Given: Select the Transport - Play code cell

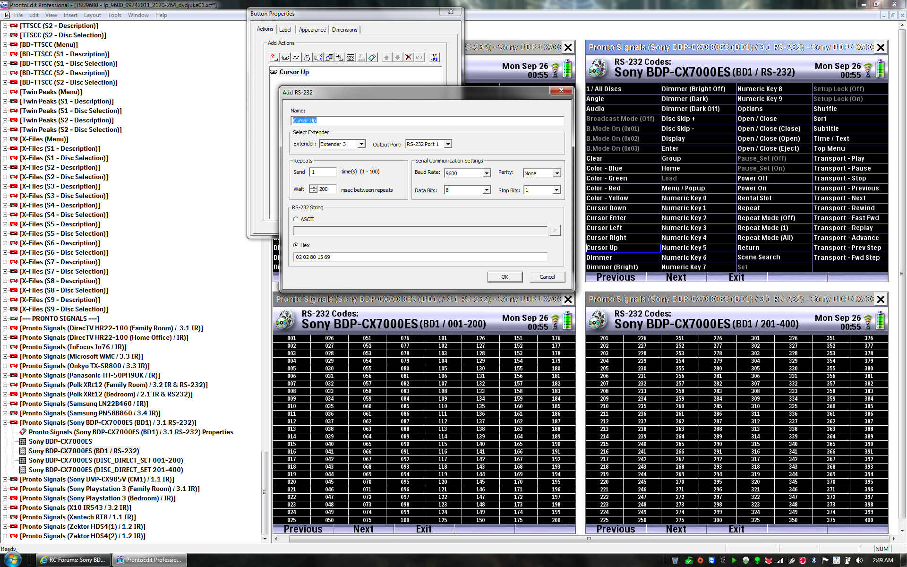Looking at the screenshot, I should tap(849, 158).
